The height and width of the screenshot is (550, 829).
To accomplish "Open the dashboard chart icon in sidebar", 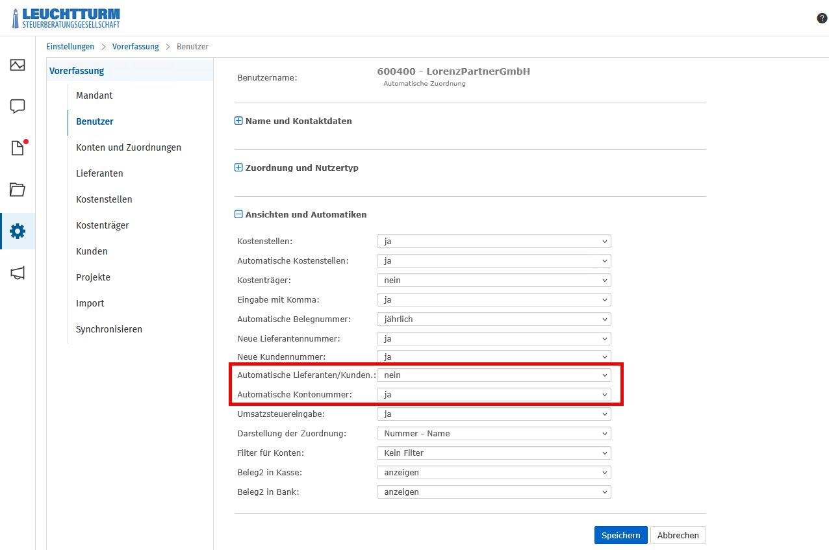I will [18, 65].
